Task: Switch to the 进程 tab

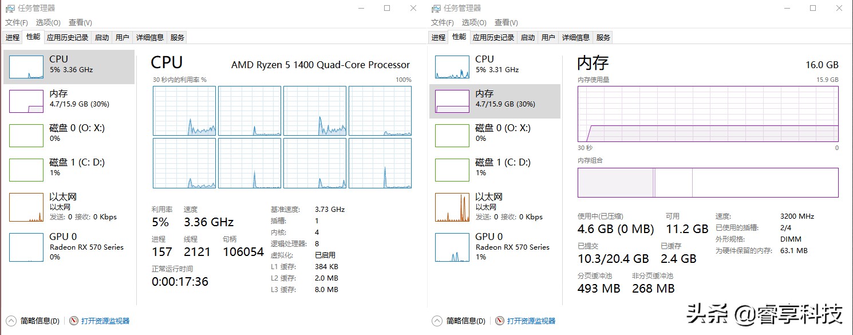Action: tap(12, 37)
